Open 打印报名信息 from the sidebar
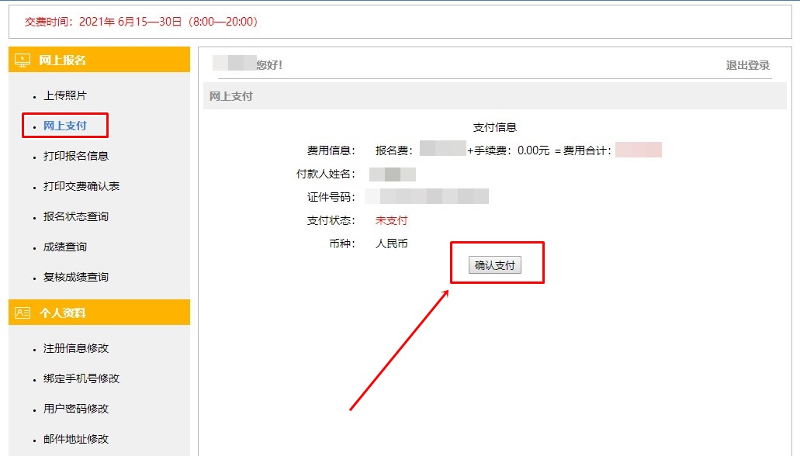Screen dimensions: 800x456 tap(75, 156)
